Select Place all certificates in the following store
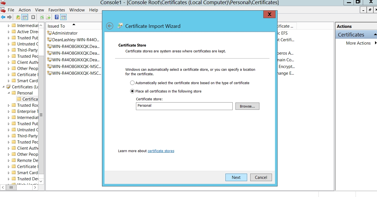The height and width of the screenshot is (197, 377). pos(132,91)
